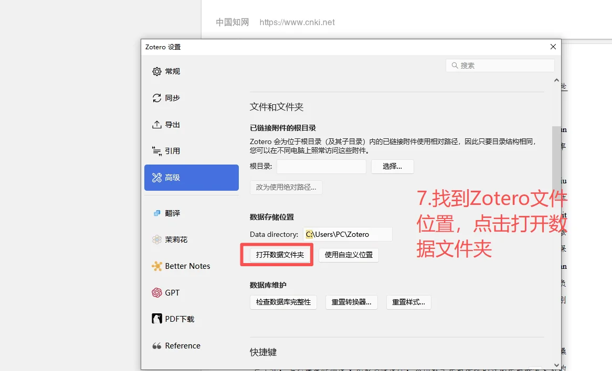
Task: Click the 搜索 search field
Action: pos(500,65)
